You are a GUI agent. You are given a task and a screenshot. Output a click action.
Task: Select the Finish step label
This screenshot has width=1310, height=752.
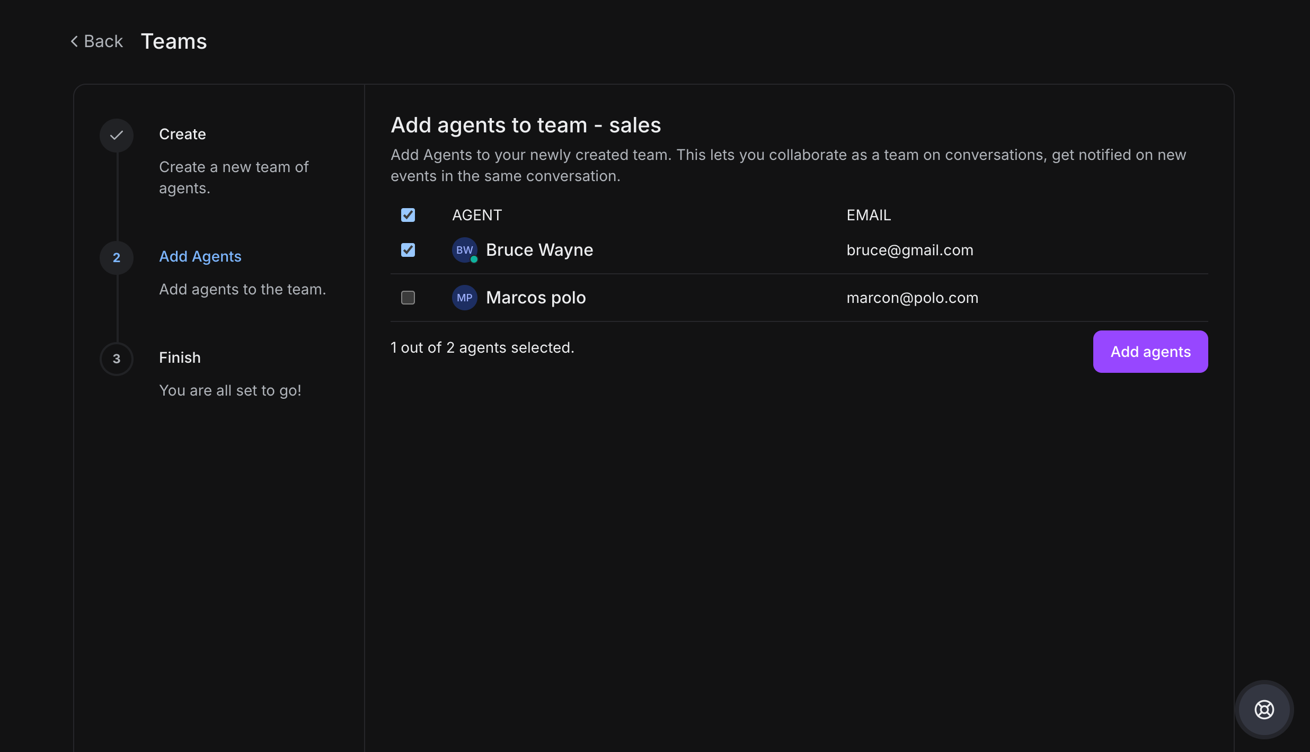pyautogui.click(x=180, y=357)
